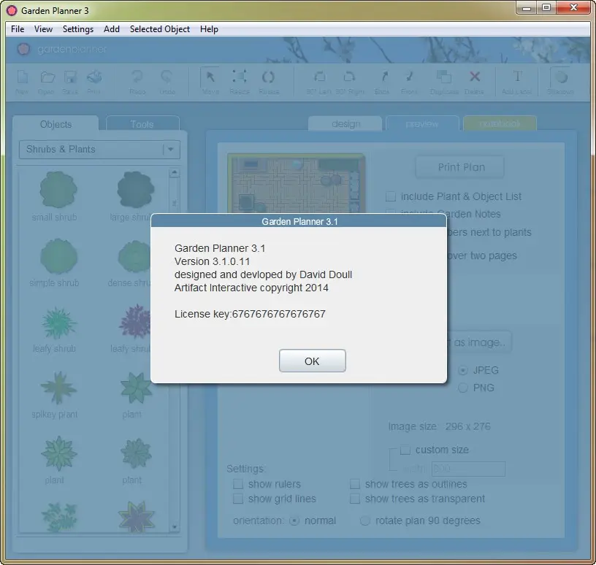Select the normal orientation radio button
The image size is (596, 565).
pos(294,520)
